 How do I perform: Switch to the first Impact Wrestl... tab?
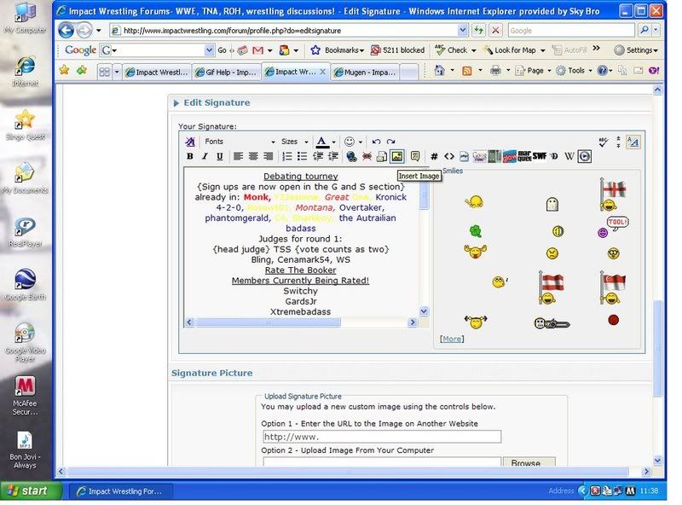click(157, 73)
